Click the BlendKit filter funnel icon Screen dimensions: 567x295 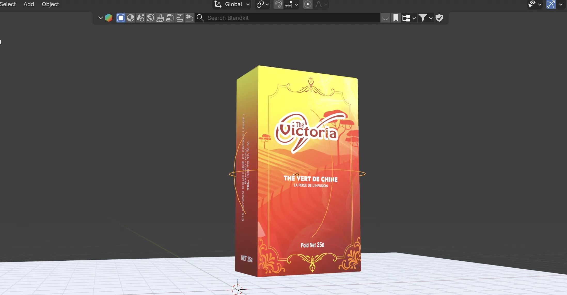point(423,18)
